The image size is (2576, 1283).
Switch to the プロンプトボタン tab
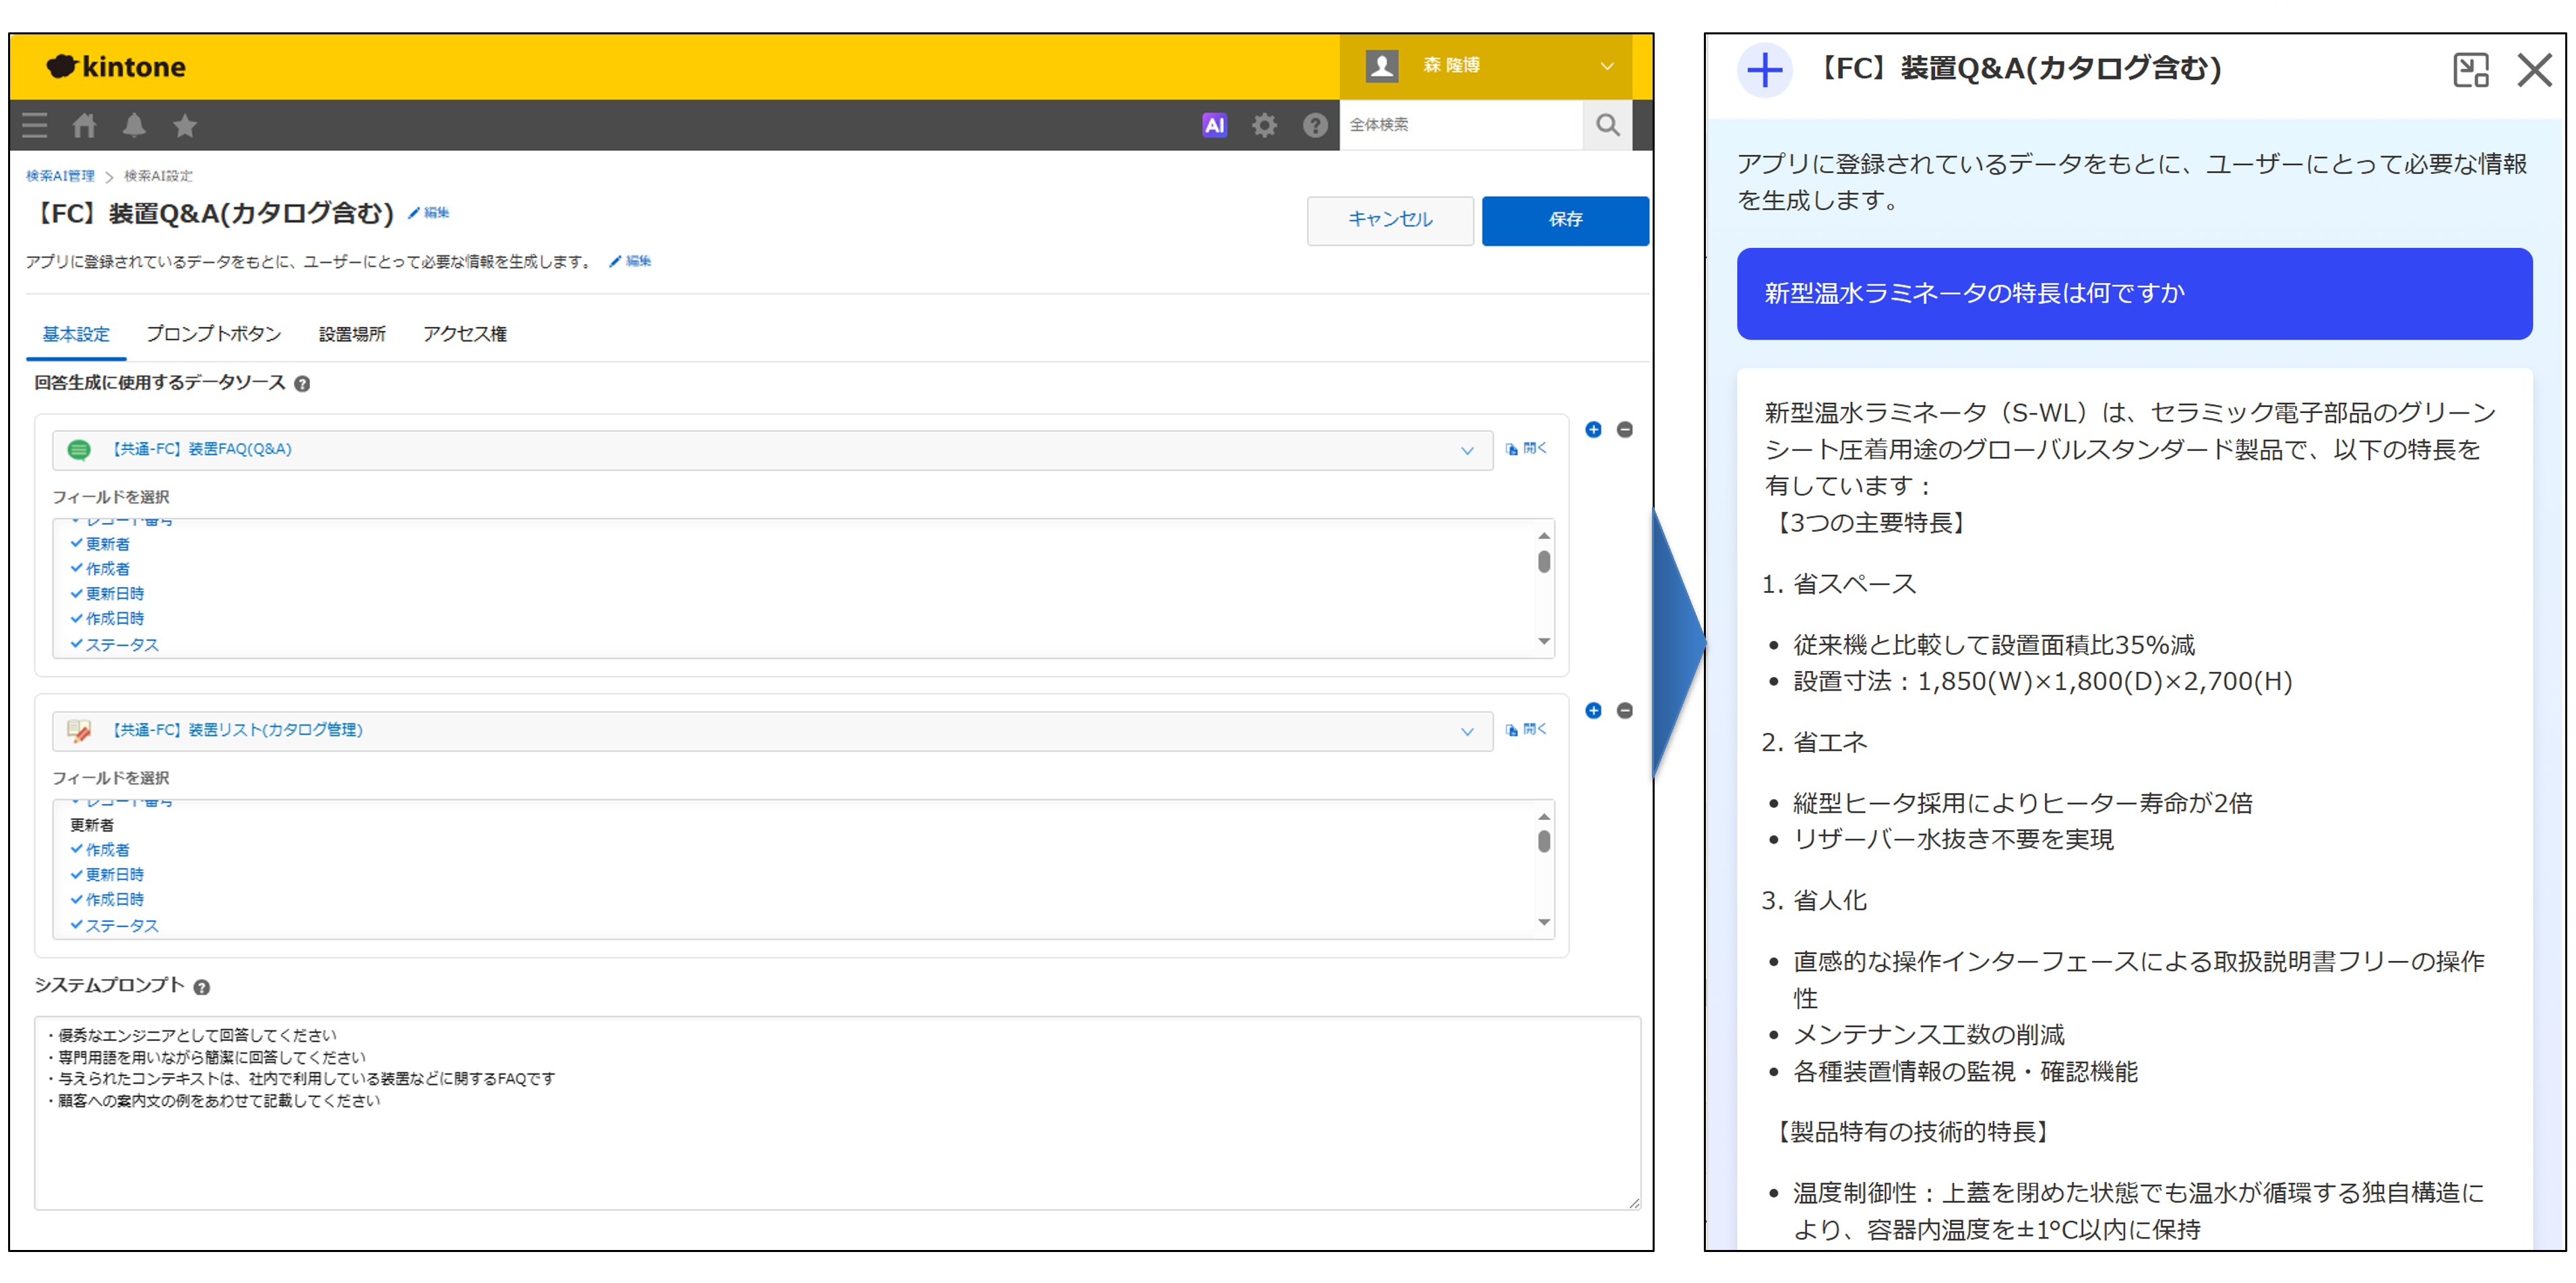pyautogui.click(x=213, y=334)
